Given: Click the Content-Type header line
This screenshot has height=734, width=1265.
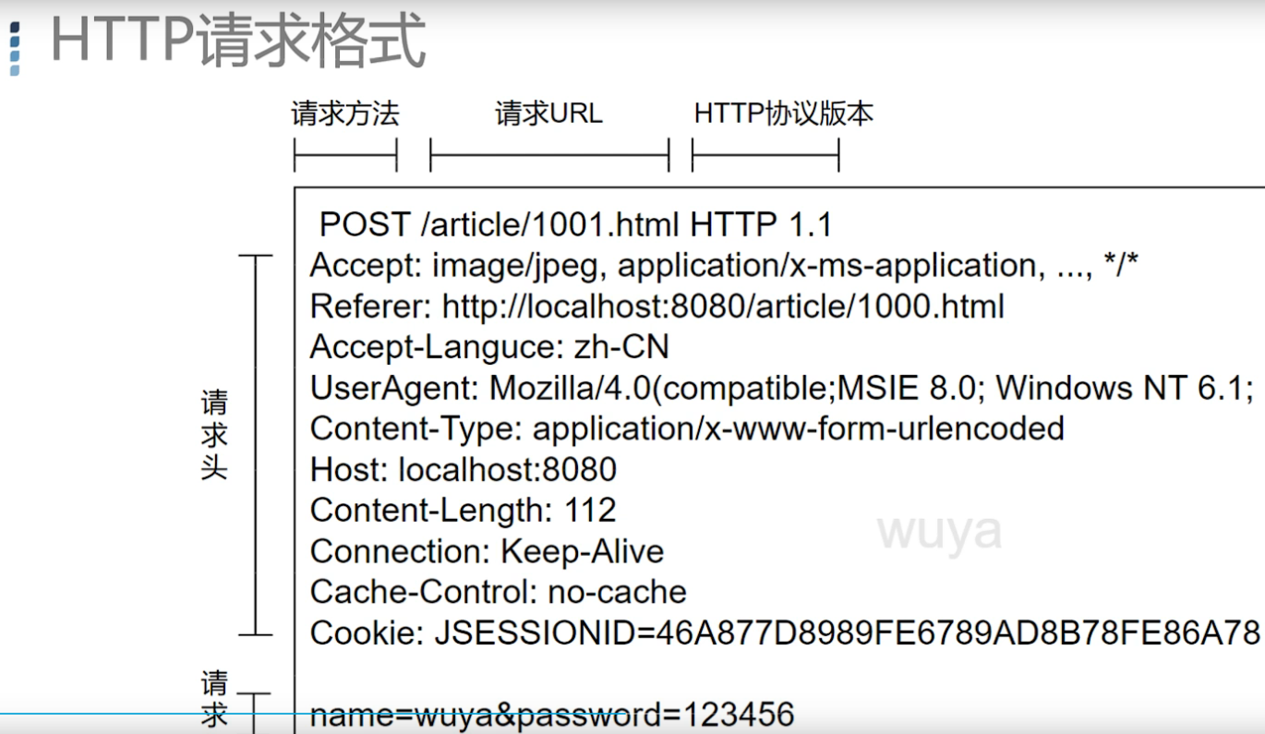Looking at the screenshot, I should (x=687, y=428).
